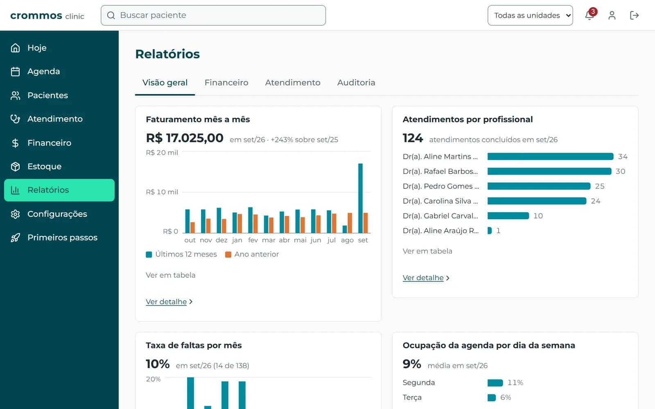Click Dr(a). Aline Araújo R... row label
Viewport: 655px width, 409px height.
[x=440, y=231]
